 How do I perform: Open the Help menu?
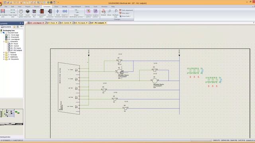pos(113,7)
